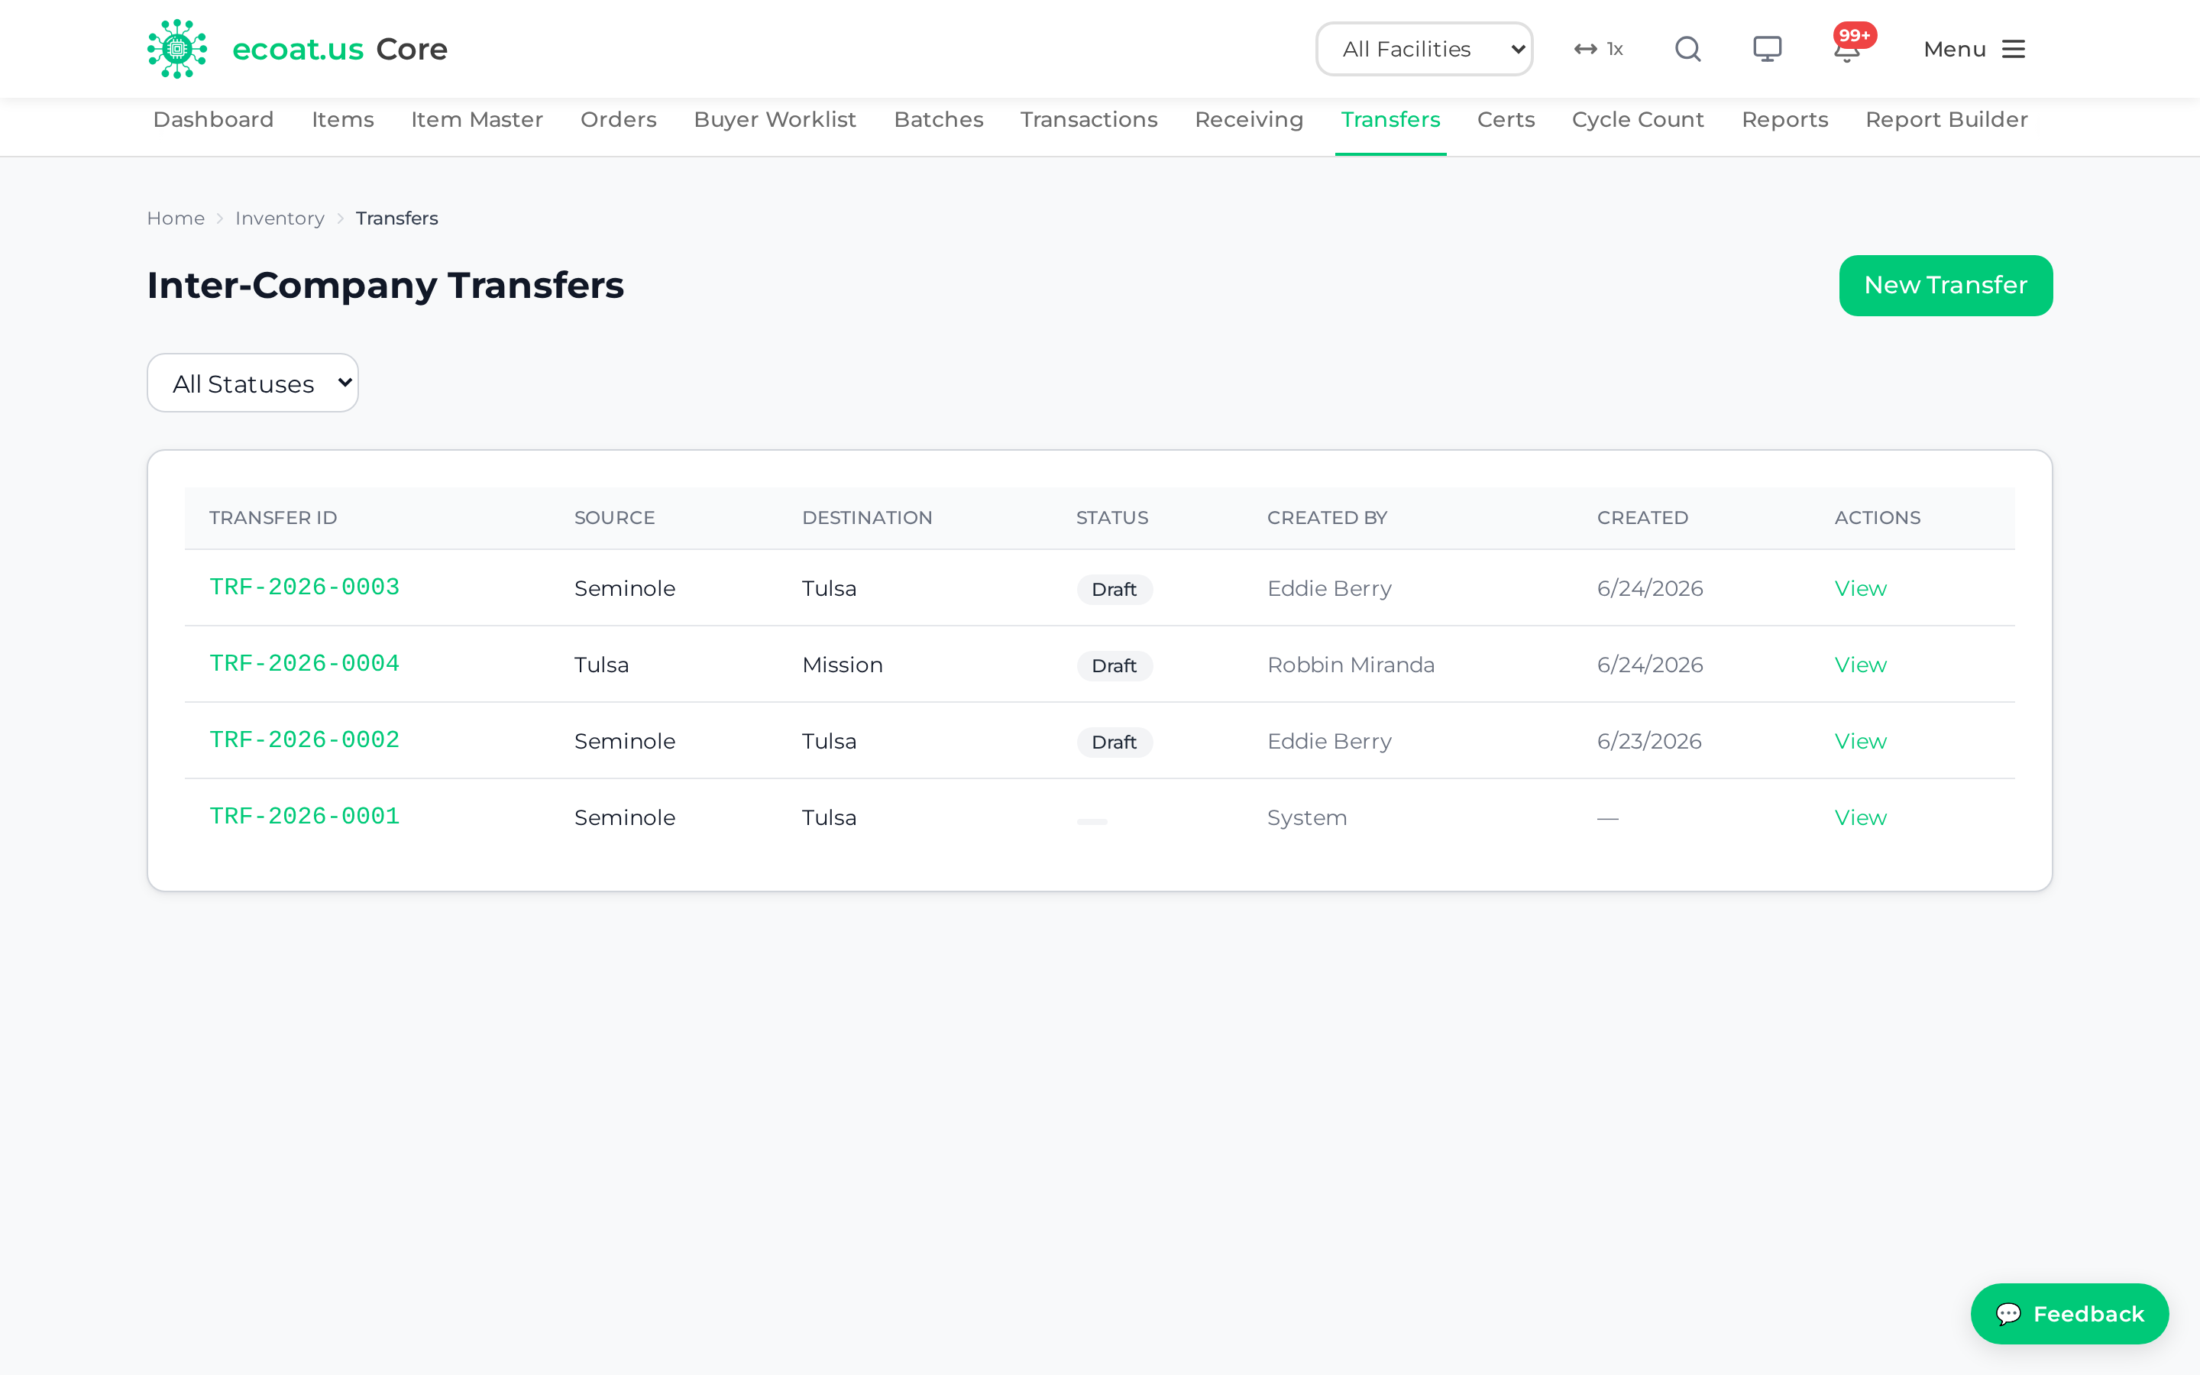Switch to Cycle Count tab
This screenshot has width=2200, height=1375.
point(1639,120)
